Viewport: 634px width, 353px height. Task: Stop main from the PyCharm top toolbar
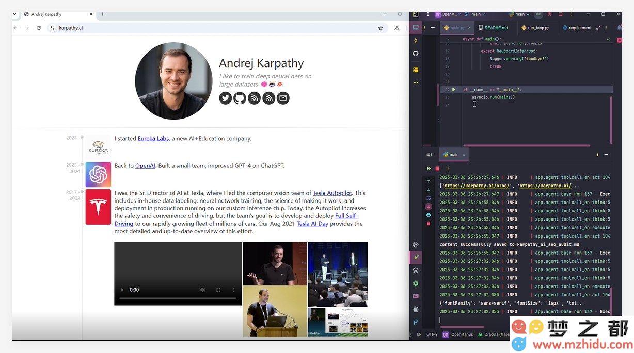560,14
